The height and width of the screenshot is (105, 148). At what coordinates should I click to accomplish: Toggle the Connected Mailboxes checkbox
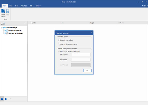tap(5, 30)
